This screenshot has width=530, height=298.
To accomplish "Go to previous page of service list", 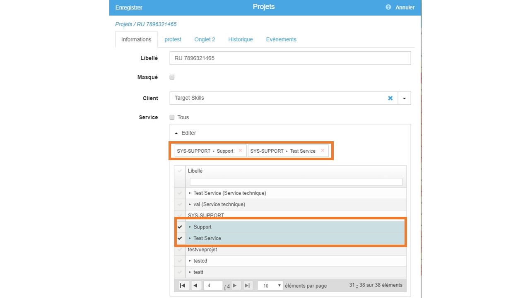I will [x=195, y=286].
